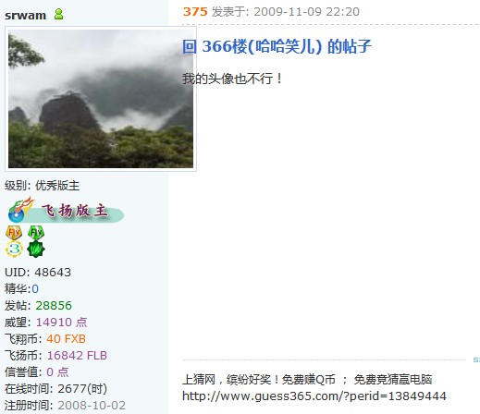
Task: Click the 级别 优秀版主 rank label
Action: click(x=42, y=186)
